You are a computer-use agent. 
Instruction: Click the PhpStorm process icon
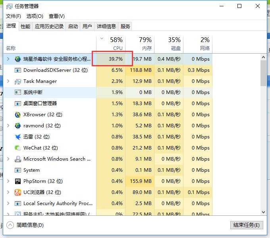click(x=18, y=181)
